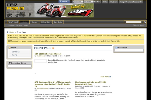The image size is (151, 100).
Task: Open Racing in the Menu sidebar
Action: (x=14, y=55)
